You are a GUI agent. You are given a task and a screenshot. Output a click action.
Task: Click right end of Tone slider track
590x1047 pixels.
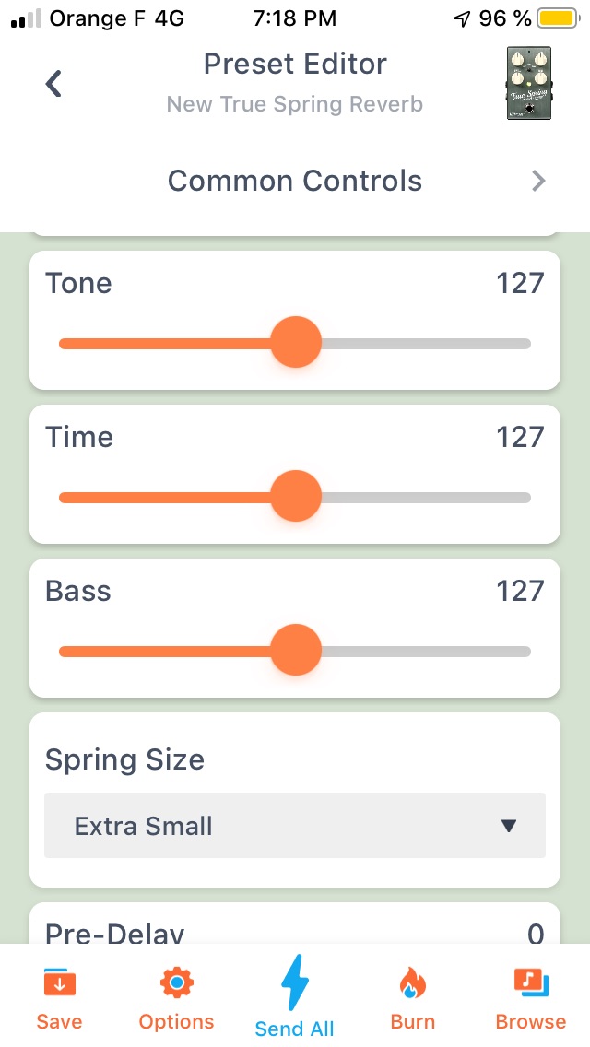(525, 344)
